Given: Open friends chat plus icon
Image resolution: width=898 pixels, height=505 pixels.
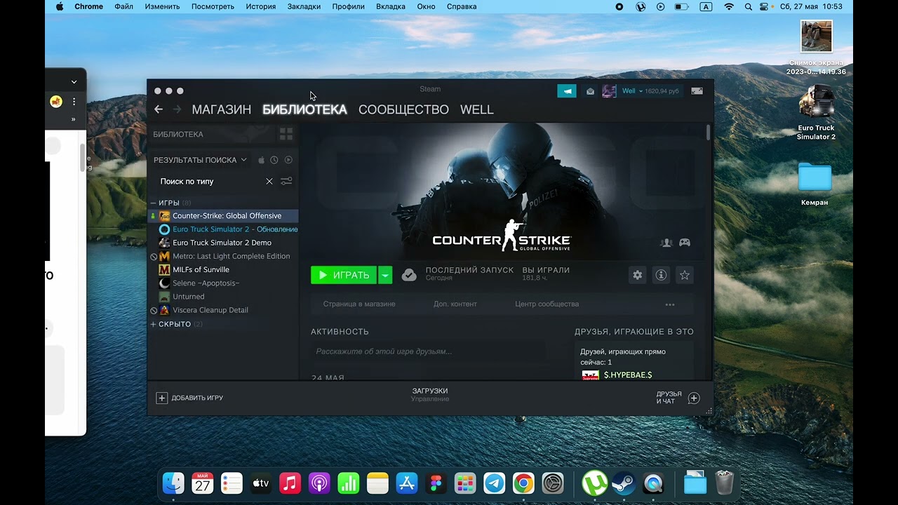Looking at the screenshot, I should click(694, 398).
